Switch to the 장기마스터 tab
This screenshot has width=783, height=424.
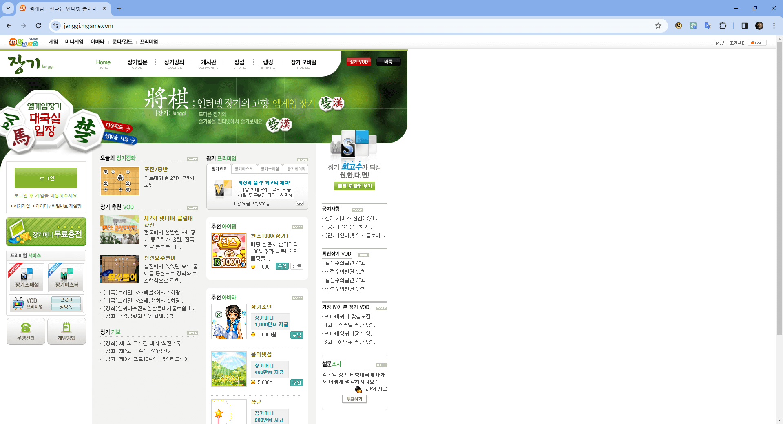pos(243,169)
